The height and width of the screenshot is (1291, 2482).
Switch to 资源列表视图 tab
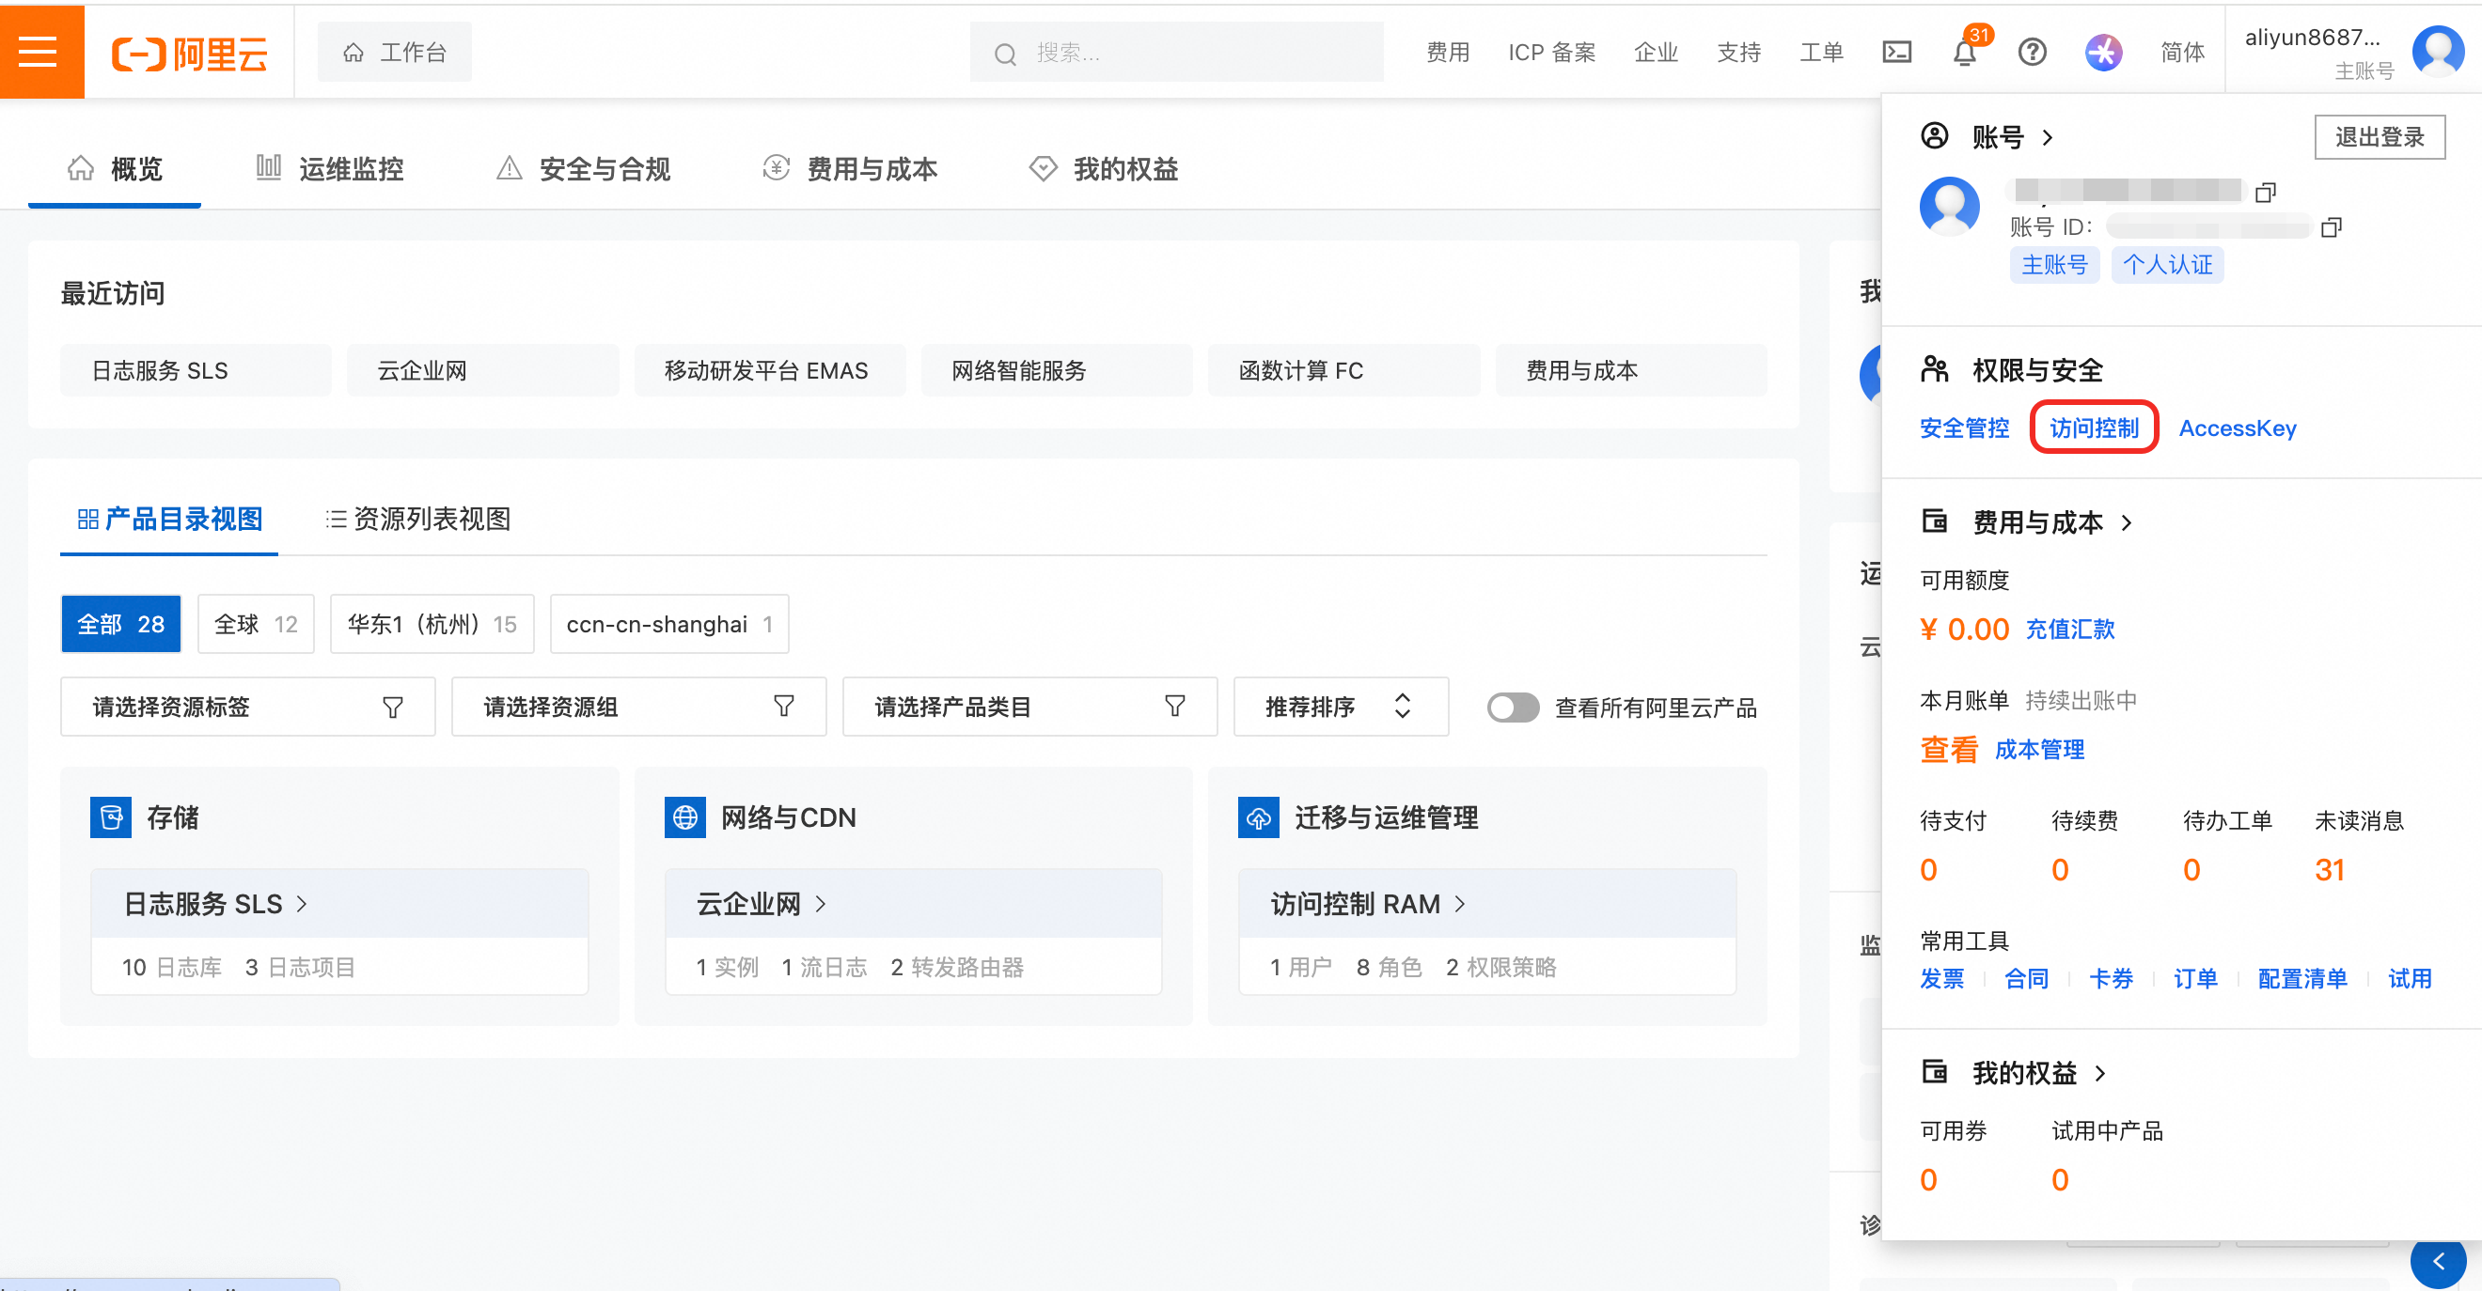[x=418, y=519]
